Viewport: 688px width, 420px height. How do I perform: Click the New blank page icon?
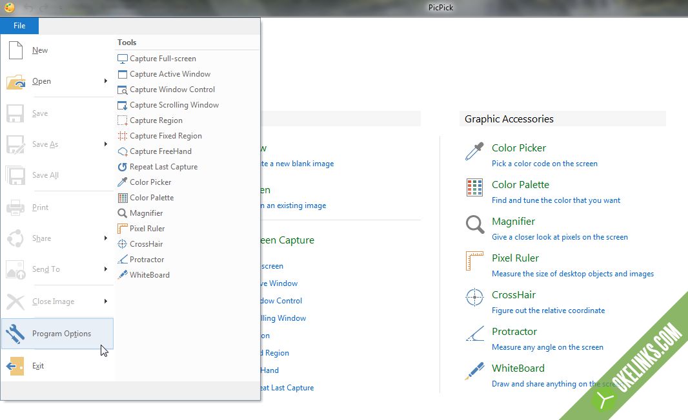15,50
